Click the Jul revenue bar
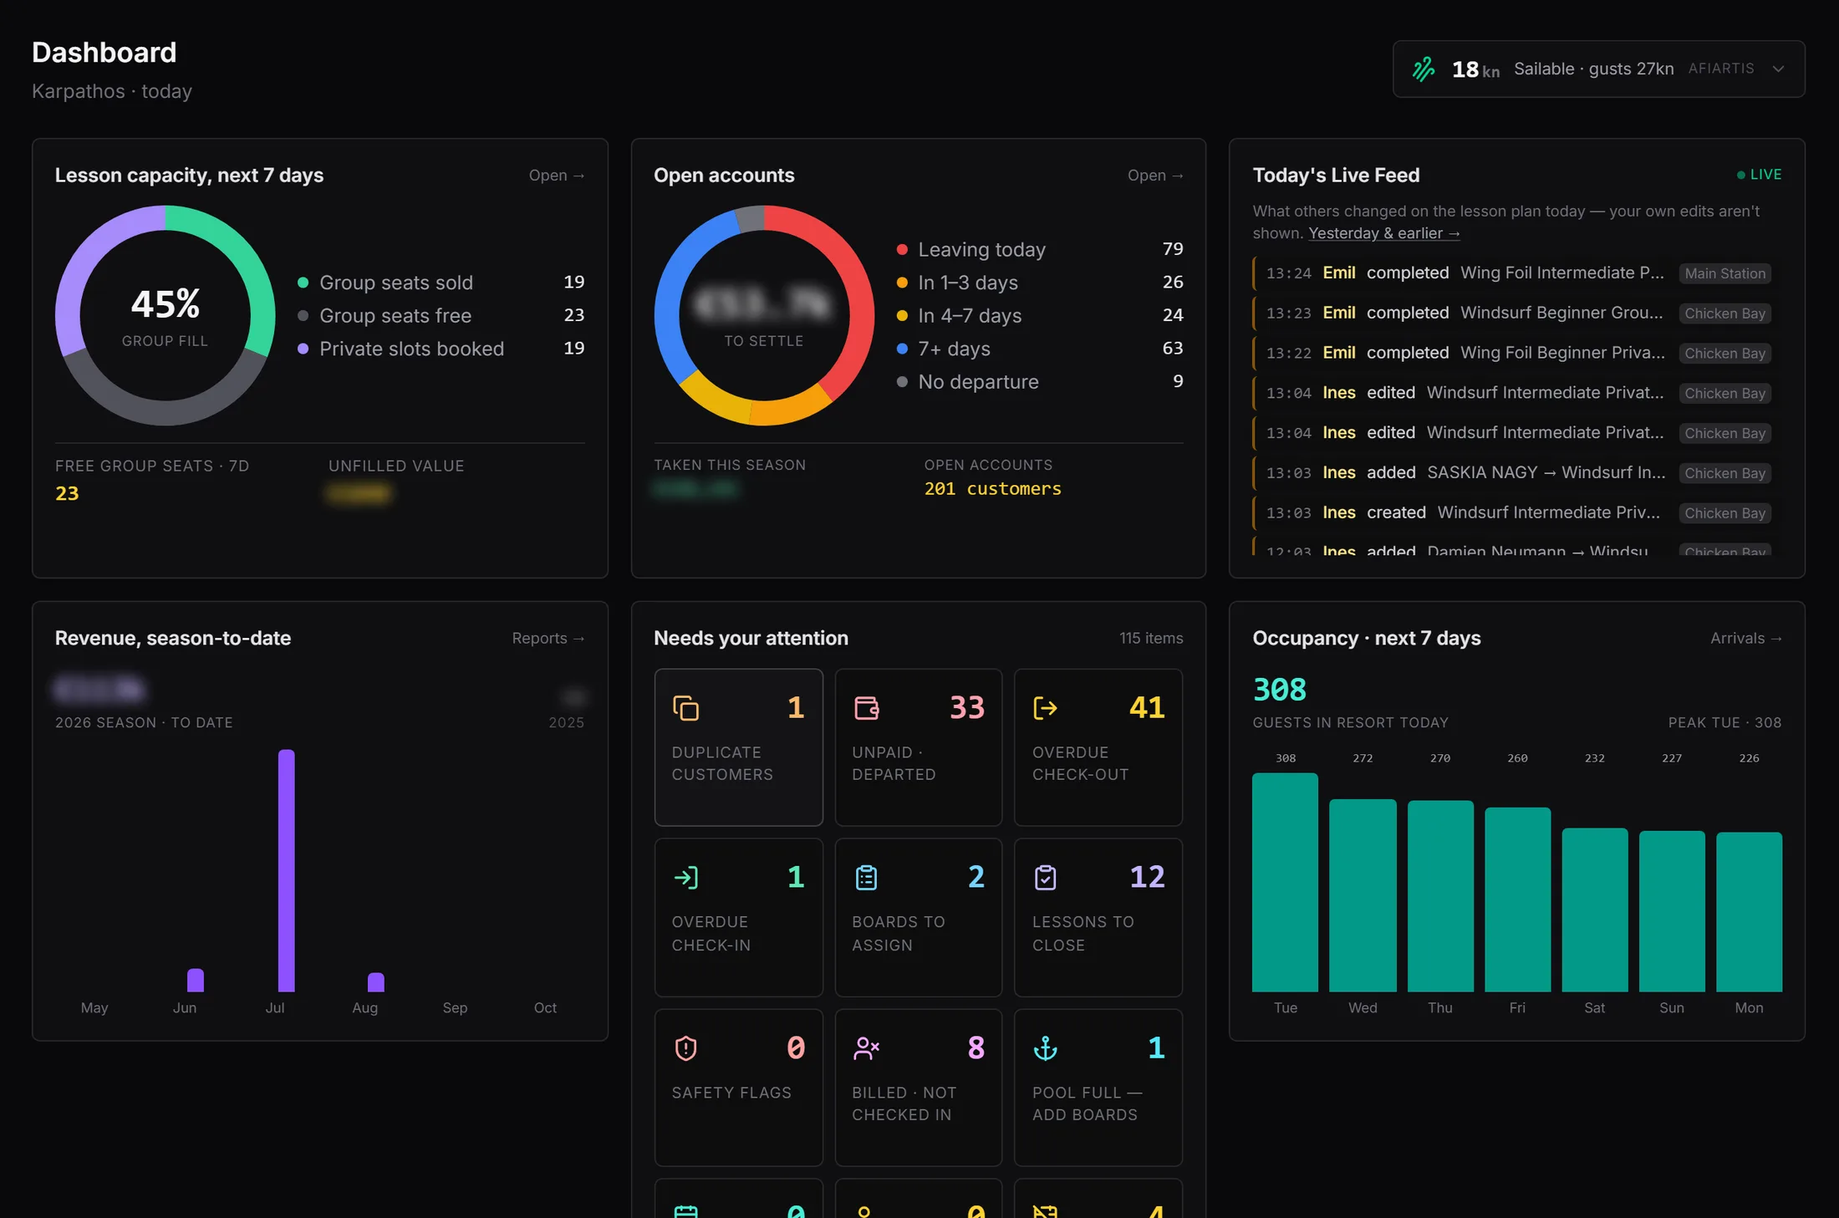1839x1218 pixels. click(x=286, y=870)
